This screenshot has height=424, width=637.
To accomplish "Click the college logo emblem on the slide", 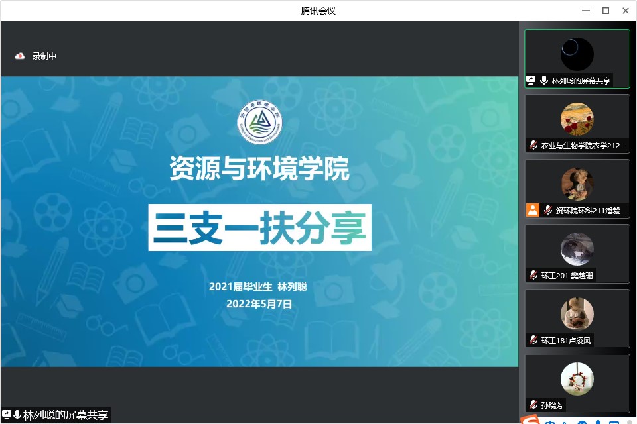I will coord(259,123).
